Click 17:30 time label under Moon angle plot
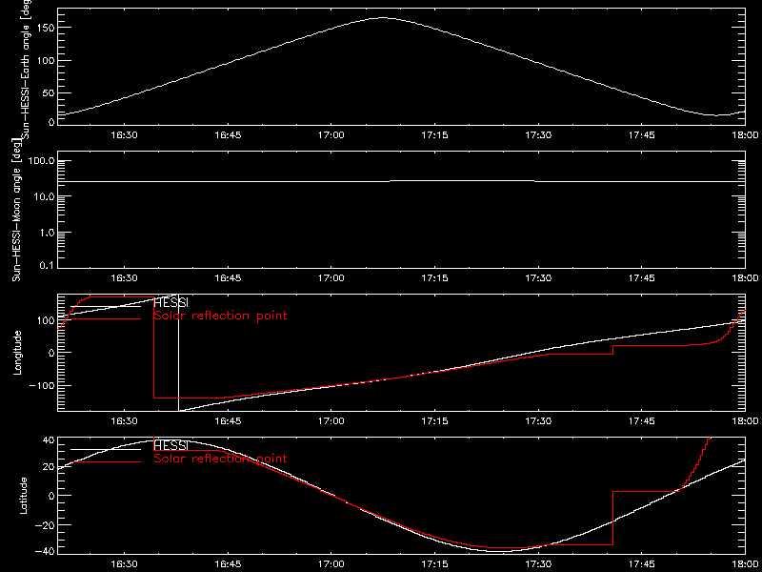This screenshot has width=762, height=572. 538,278
